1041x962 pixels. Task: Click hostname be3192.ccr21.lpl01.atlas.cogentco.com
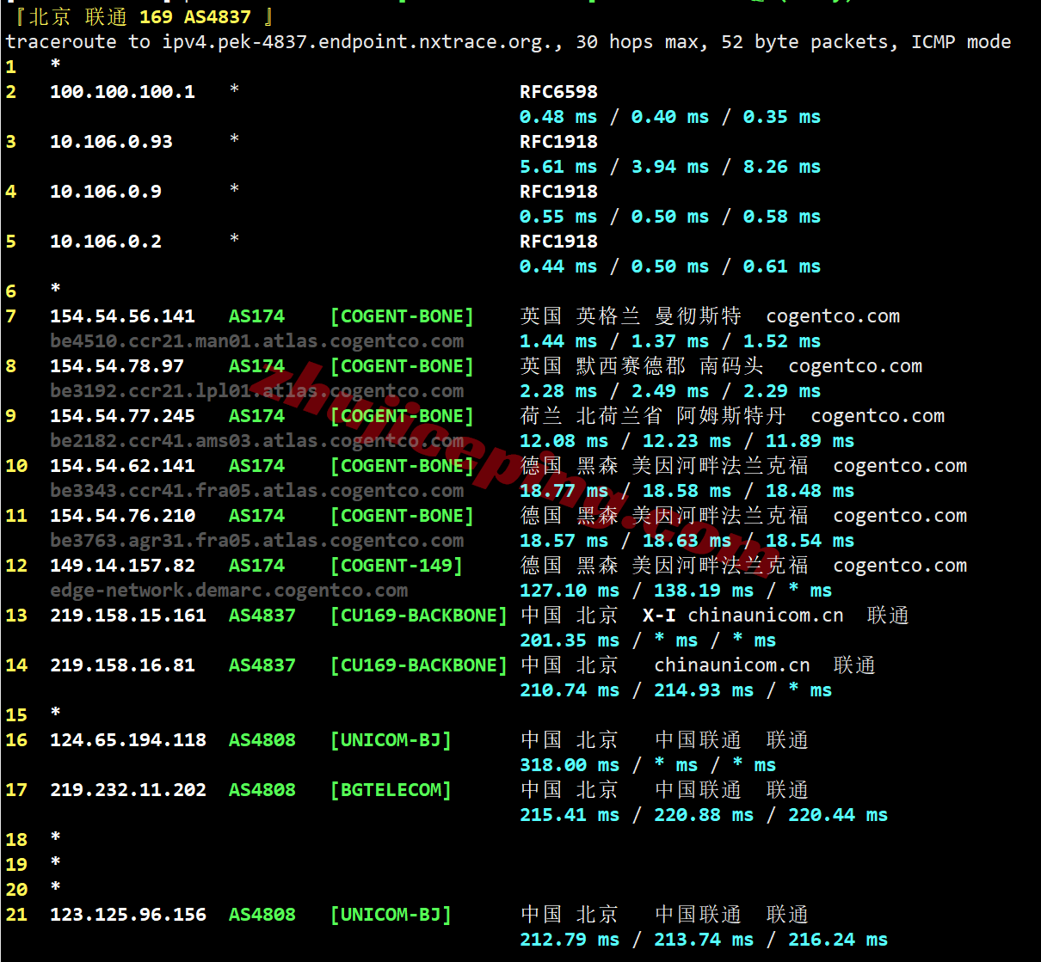256,391
